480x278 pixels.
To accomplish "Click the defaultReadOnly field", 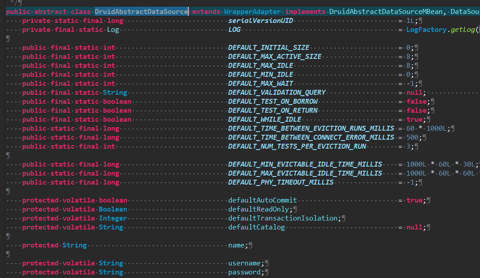I will [x=259, y=209].
